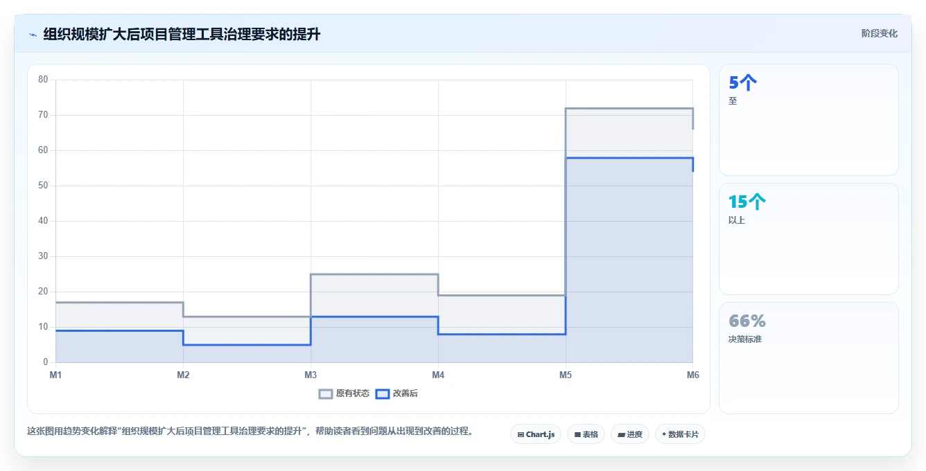Click the chart title 组织规模扩大后项目管理工具治理要求的提升
Viewport: 926px width, 471px height.
point(182,34)
